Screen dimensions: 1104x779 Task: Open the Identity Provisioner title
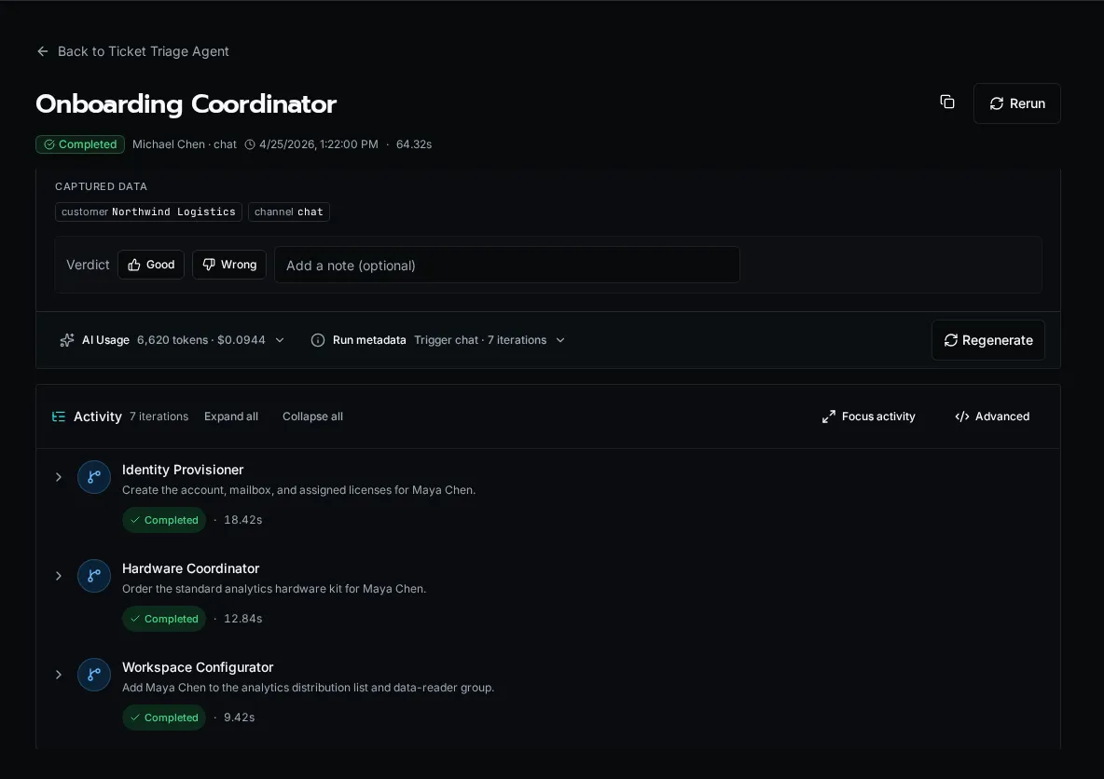183,470
